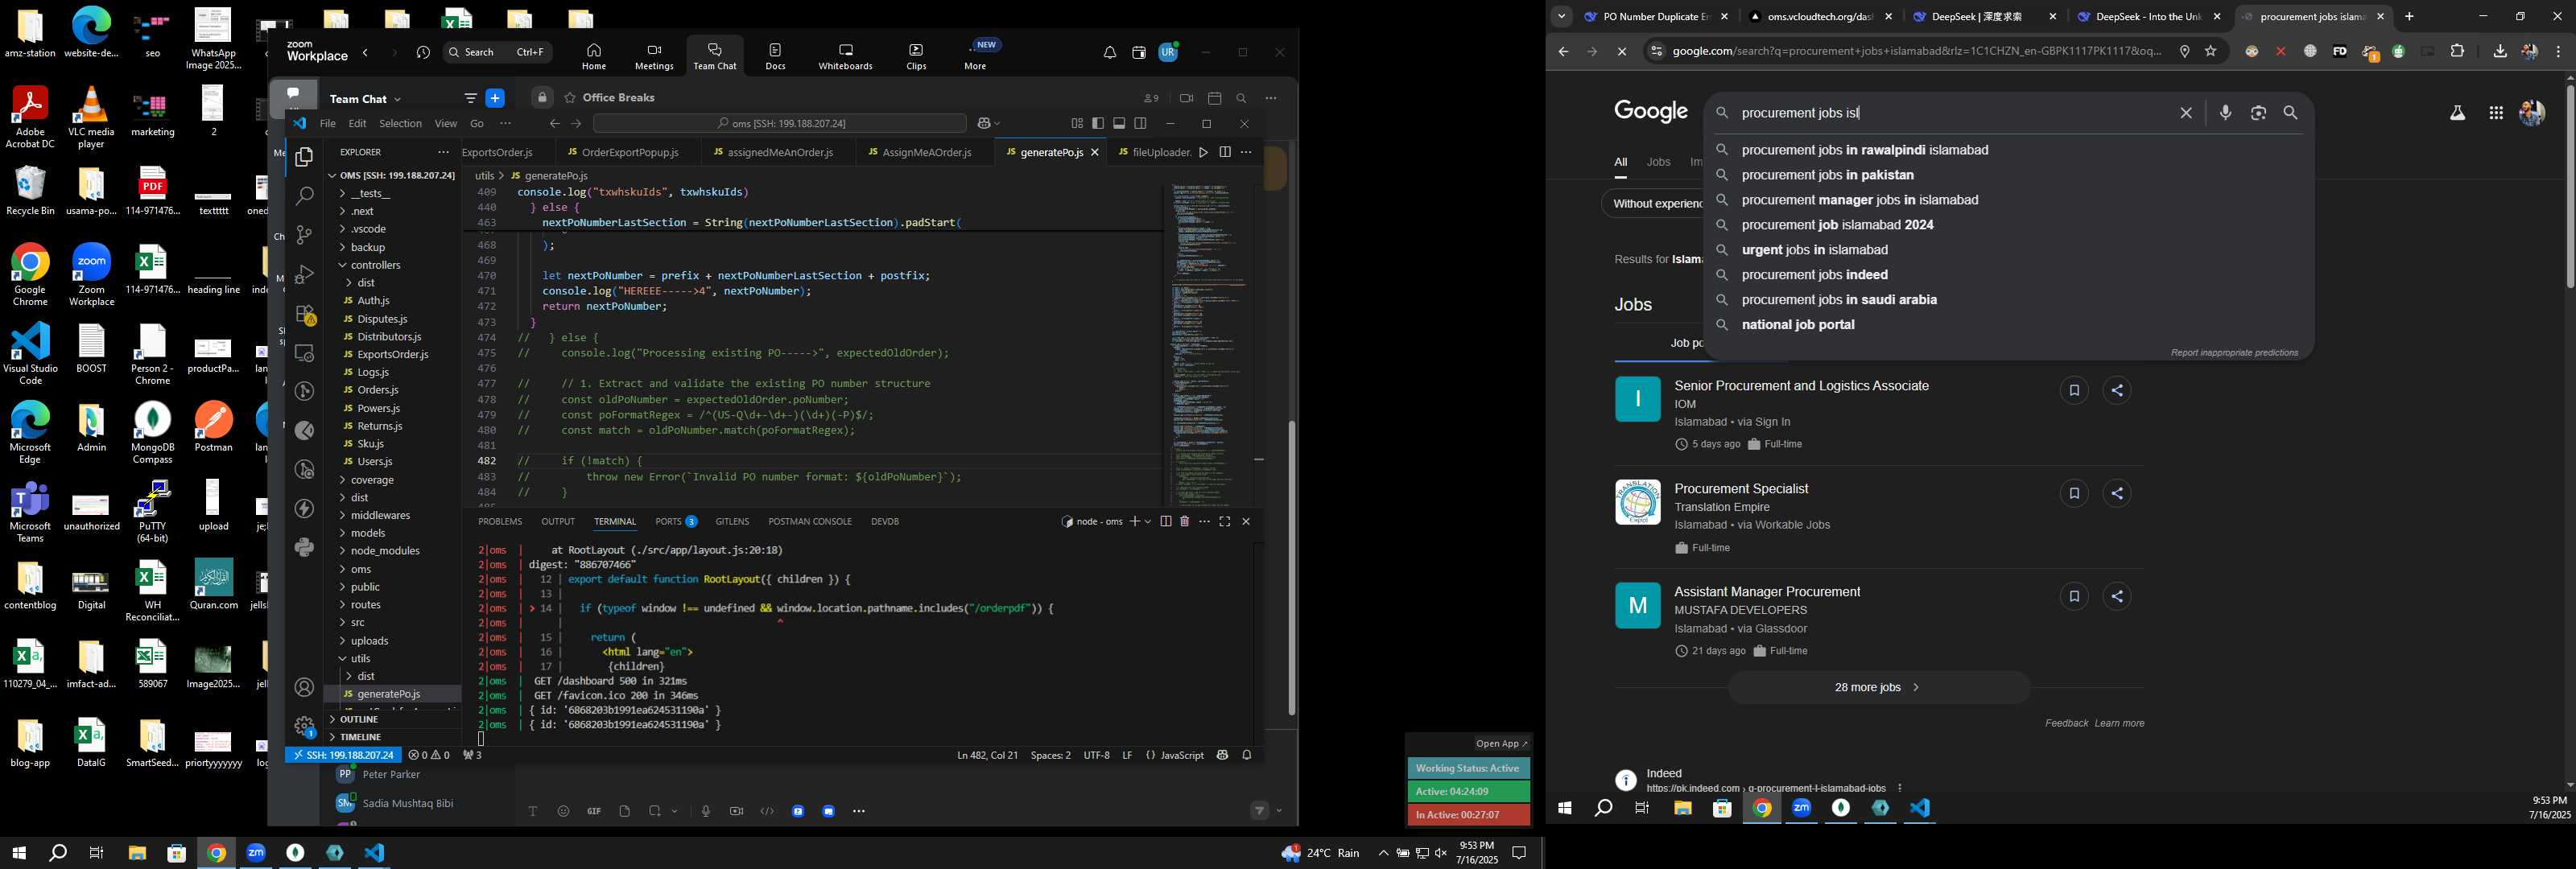Click Run Code play icon in editor toolbar
The width and height of the screenshot is (2576, 869).
(1203, 152)
